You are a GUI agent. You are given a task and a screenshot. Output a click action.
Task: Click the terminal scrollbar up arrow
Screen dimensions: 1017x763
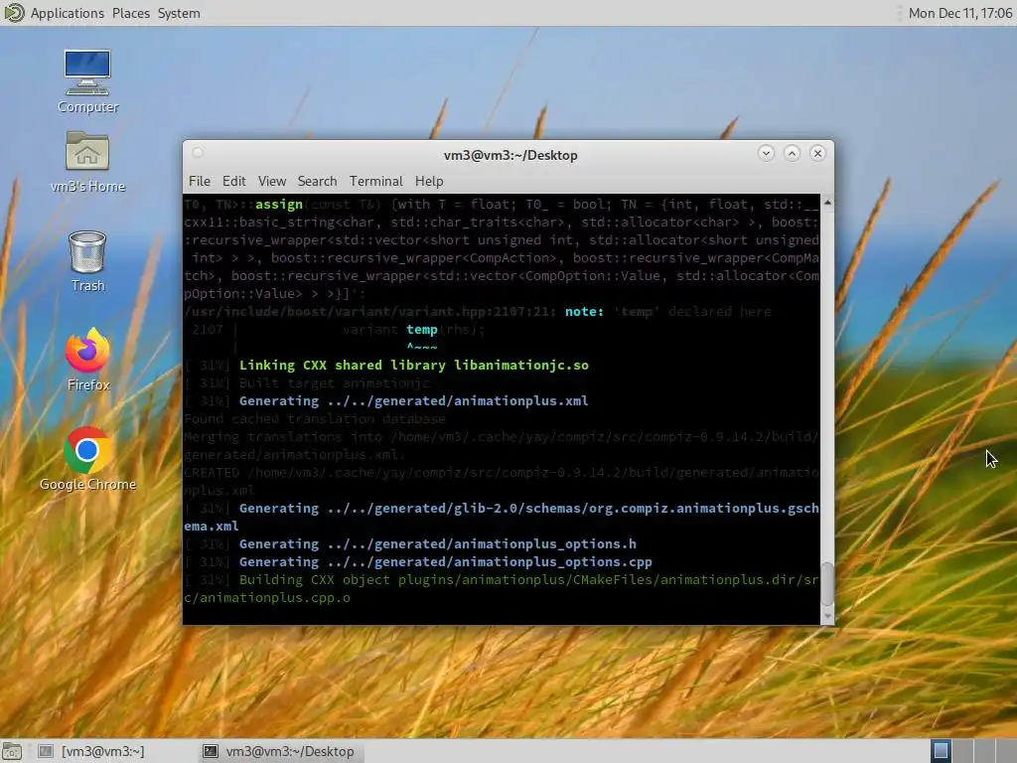(x=827, y=203)
